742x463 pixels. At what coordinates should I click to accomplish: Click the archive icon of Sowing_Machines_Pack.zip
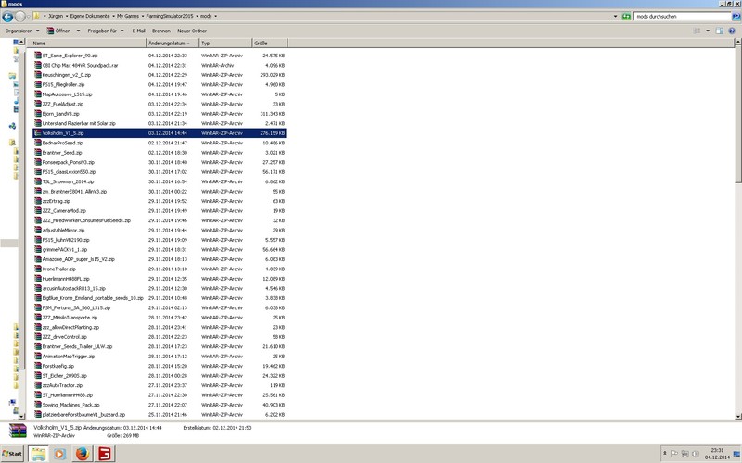[38, 405]
